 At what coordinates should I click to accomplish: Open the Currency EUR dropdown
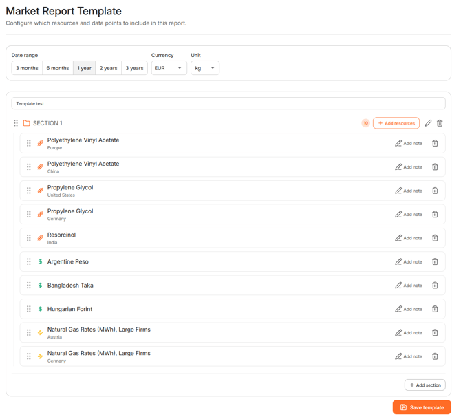tap(169, 68)
